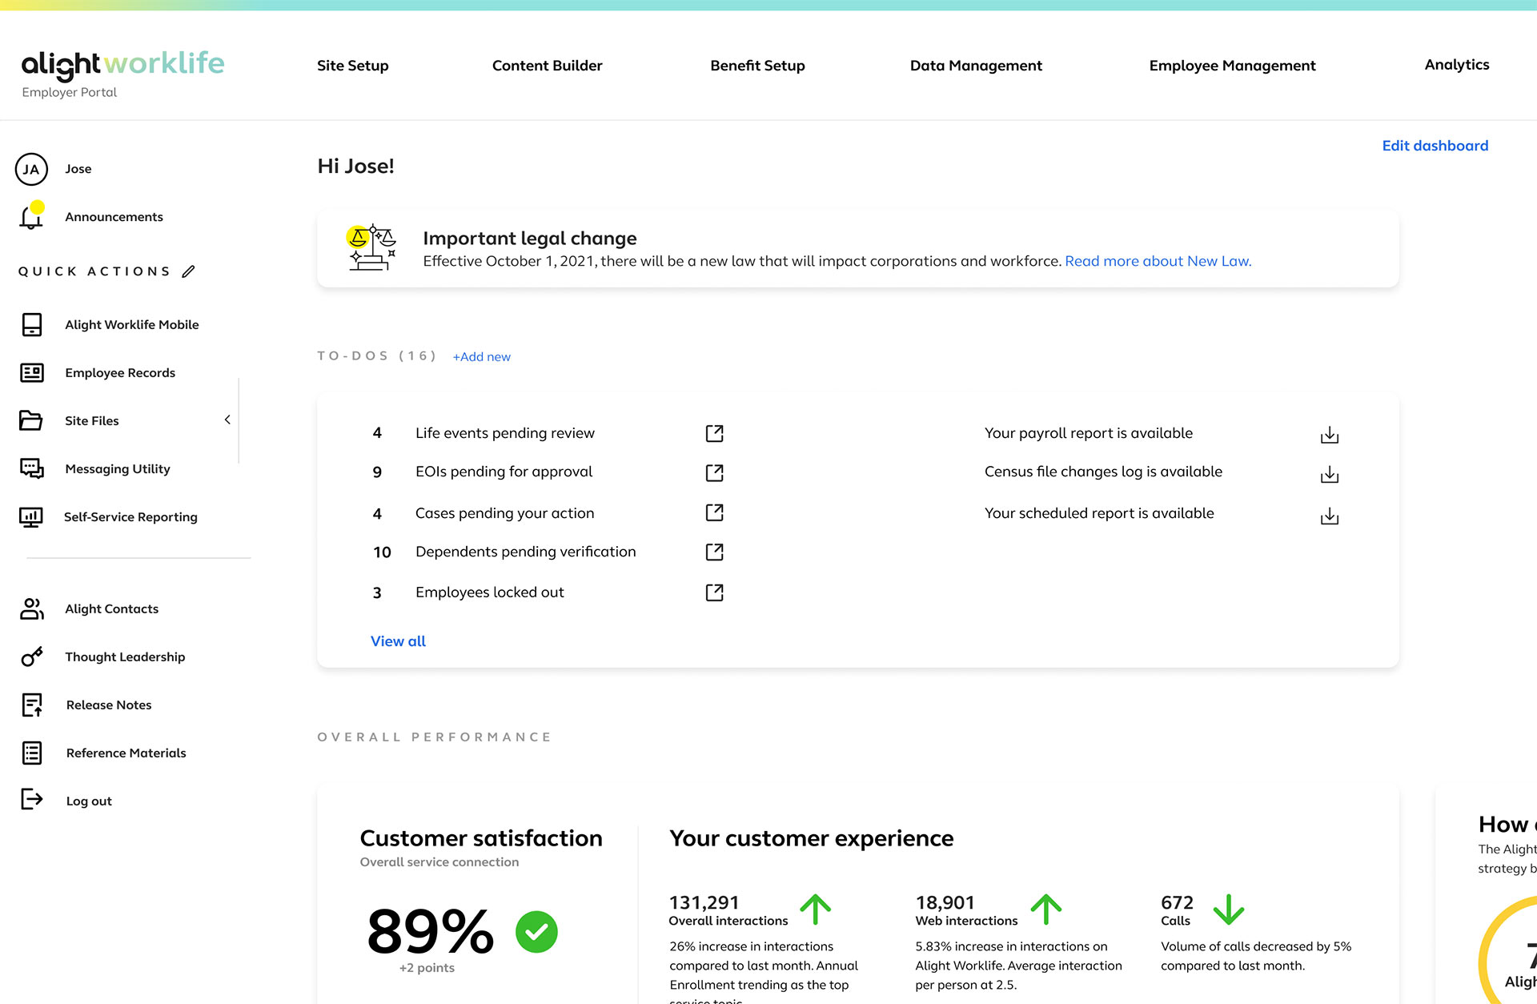This screenshot has height=1004, width=1537.
Task: Open life events pending review in new window
Action: click(714, 432)
